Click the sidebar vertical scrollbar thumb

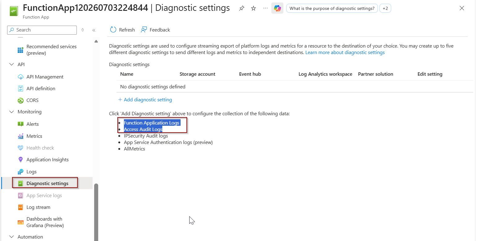coord(96,212)
